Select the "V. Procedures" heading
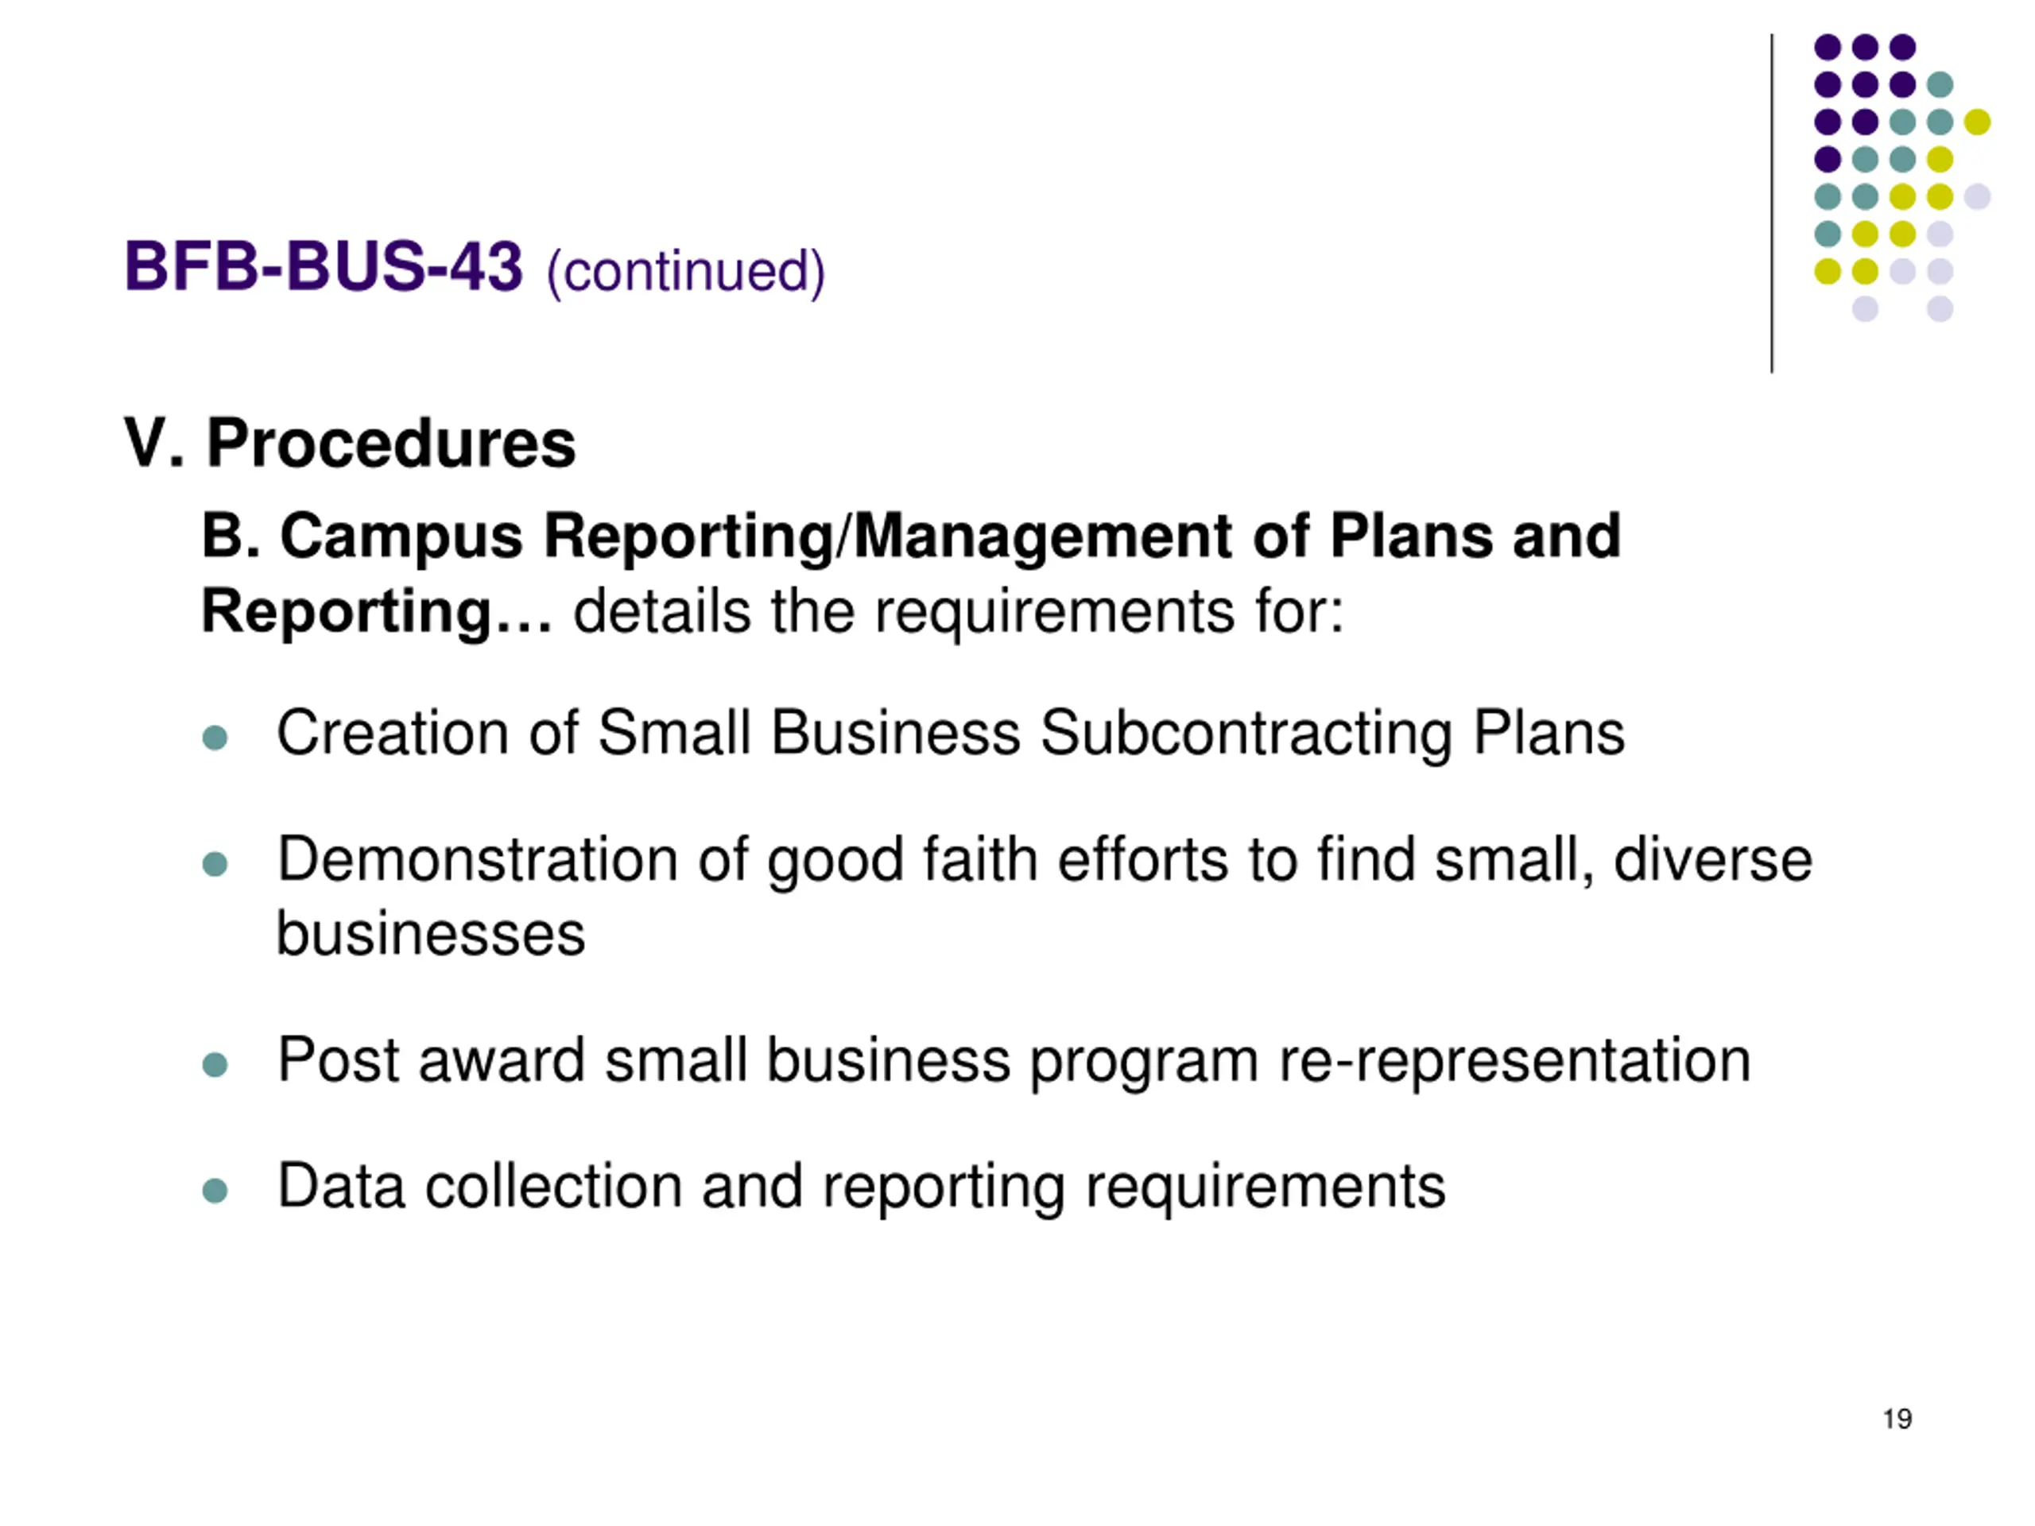2035x1526 pixels. [350, 443]
